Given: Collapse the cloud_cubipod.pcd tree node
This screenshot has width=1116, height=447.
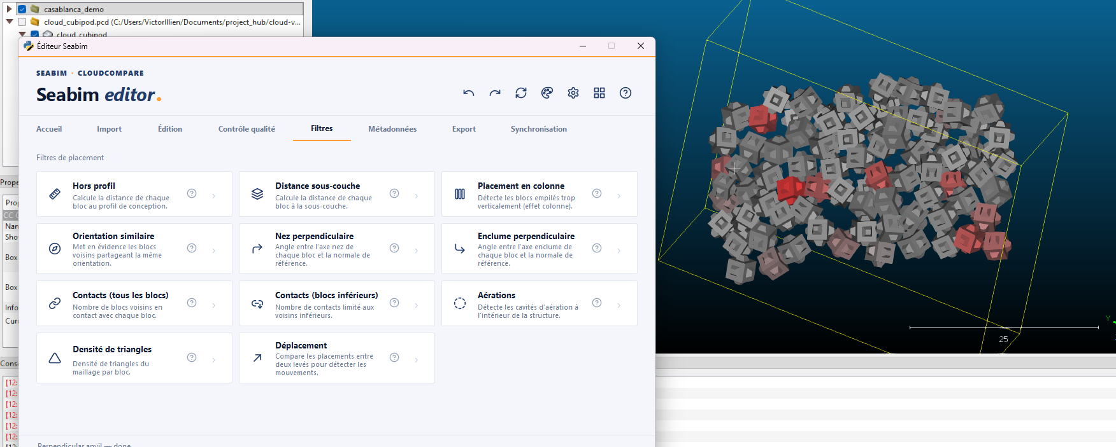Looking at the screenshot, I should [x=9, y=22].
